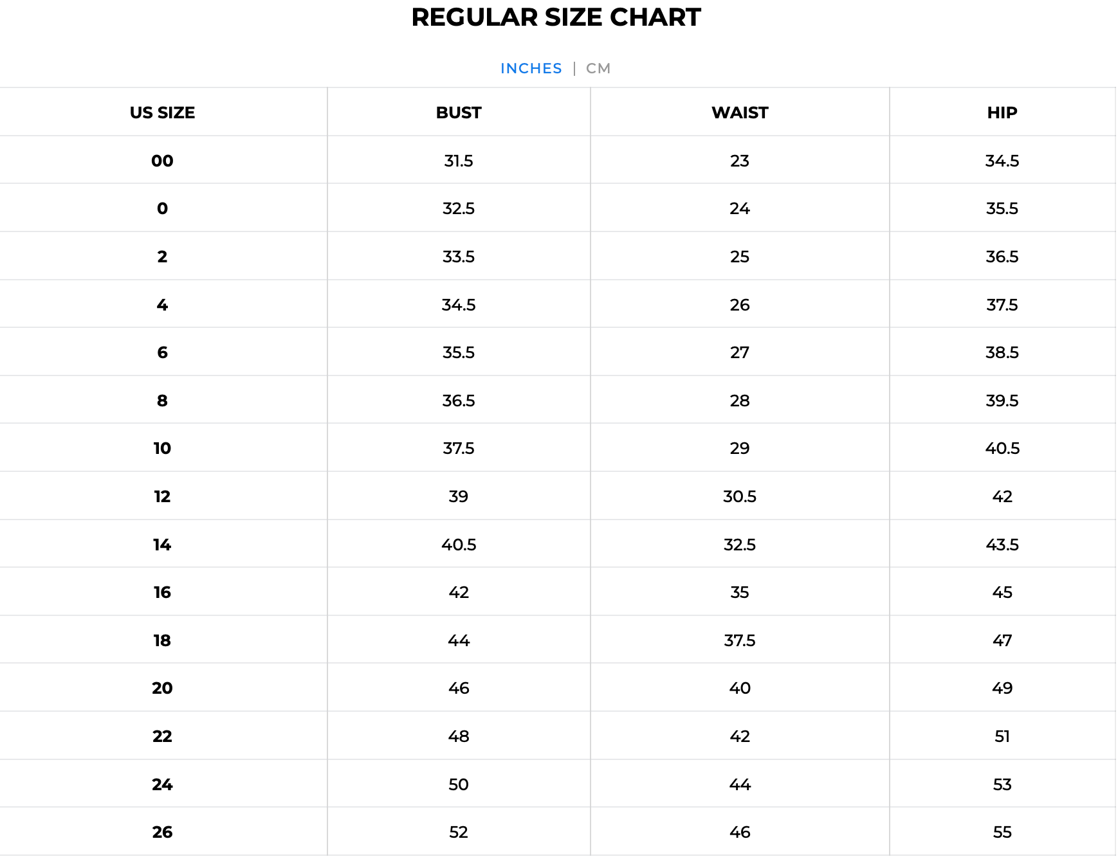This screenshot has width=1118, height=859.
Task: Click the HIP column header
Action: coord(1002,112)
